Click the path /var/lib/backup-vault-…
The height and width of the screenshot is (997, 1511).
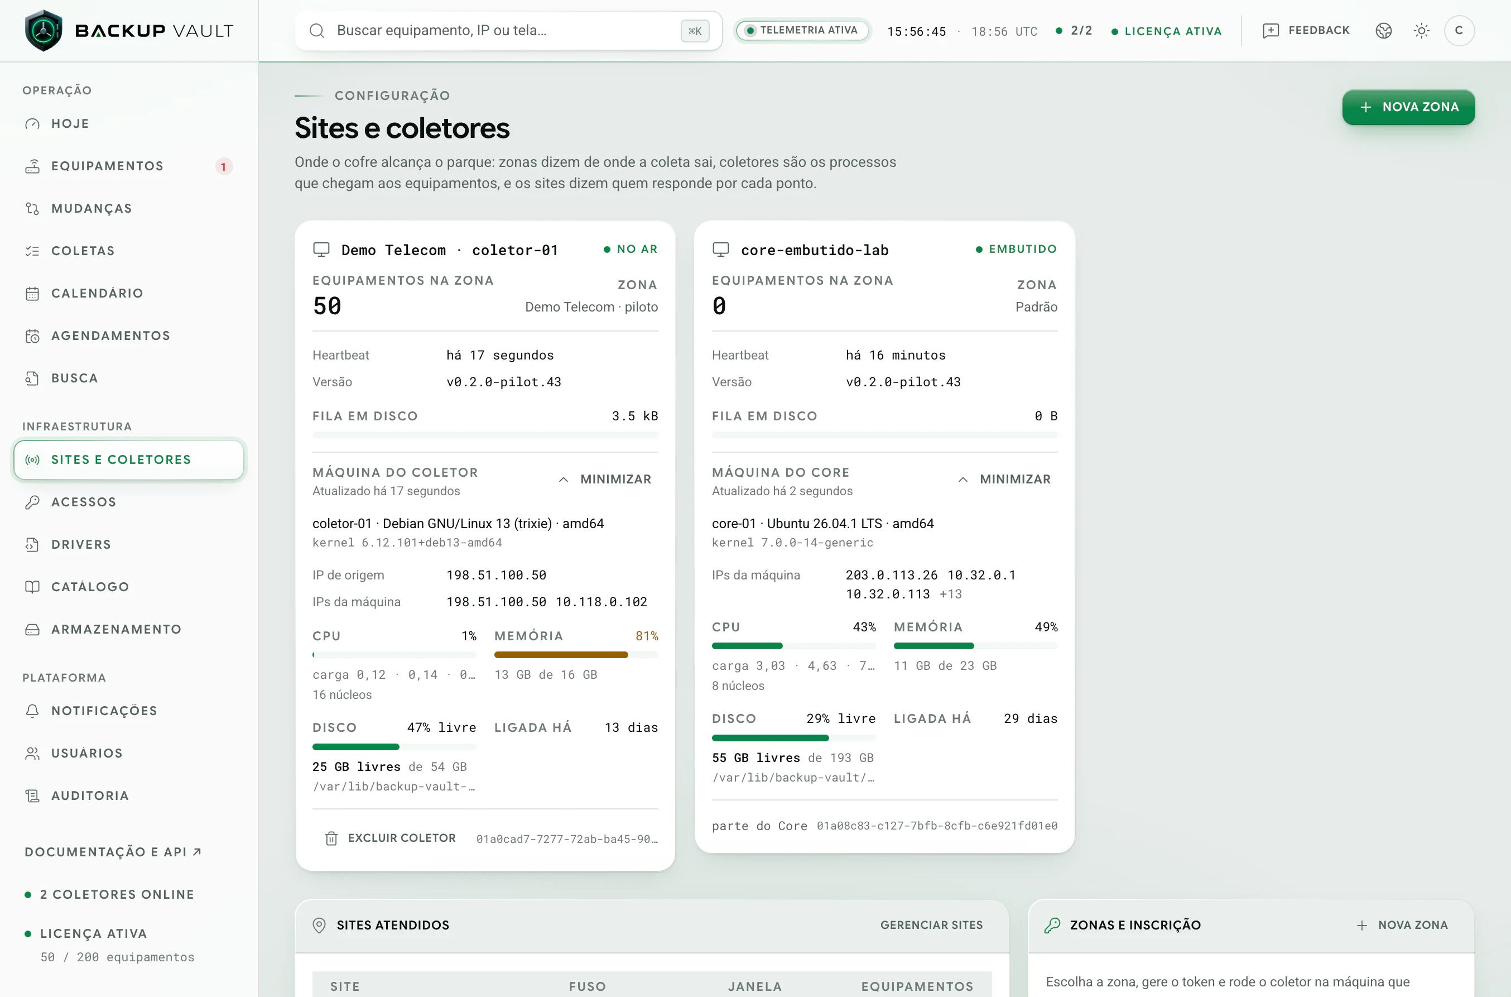click(x=394, y=787)
